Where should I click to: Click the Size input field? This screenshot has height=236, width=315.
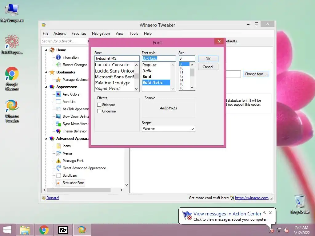pos(187,58)
